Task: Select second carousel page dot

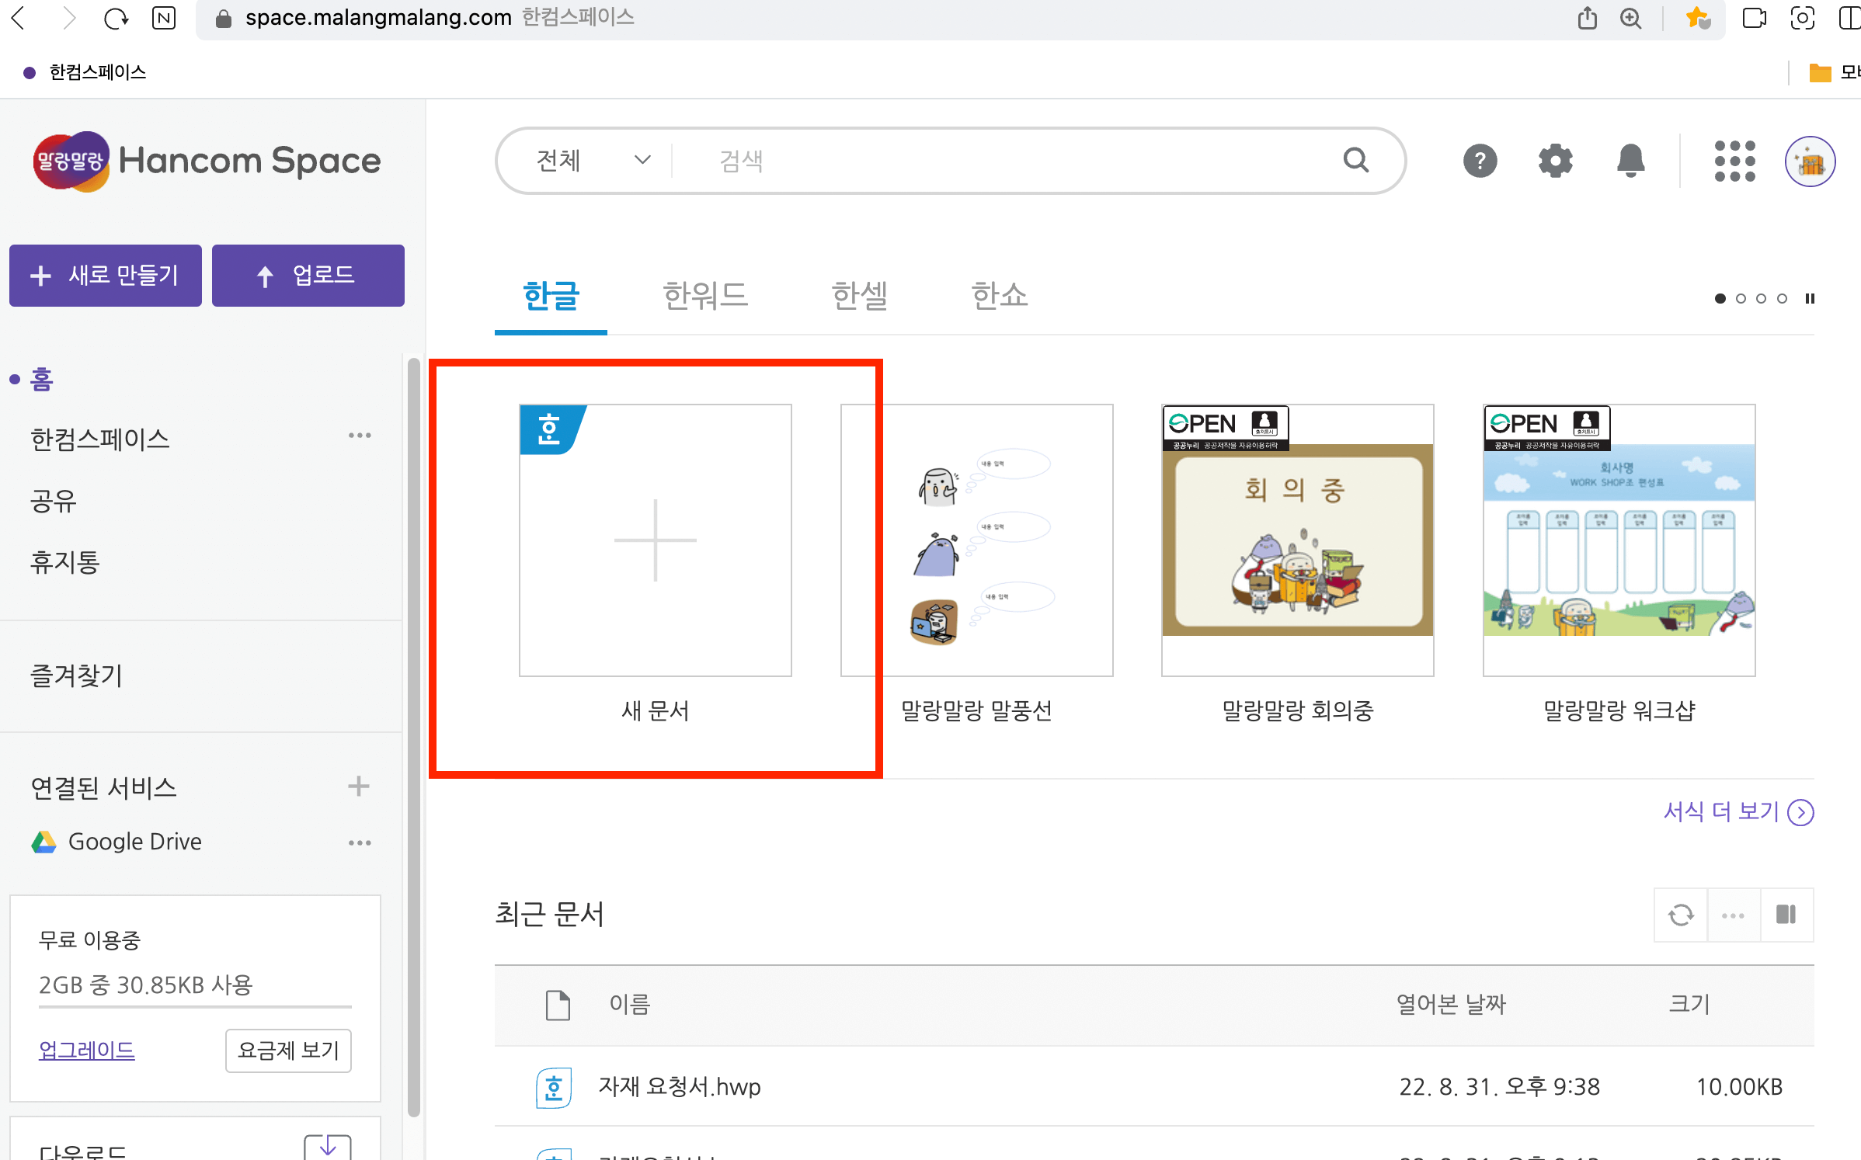Action: (1741, 299)
